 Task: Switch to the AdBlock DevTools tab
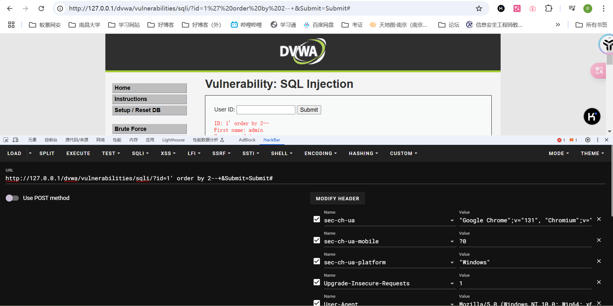point(247,140)
